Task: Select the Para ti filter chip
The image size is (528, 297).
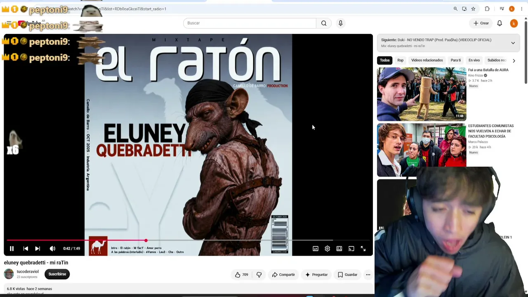Action: click(x=456, y=60)
